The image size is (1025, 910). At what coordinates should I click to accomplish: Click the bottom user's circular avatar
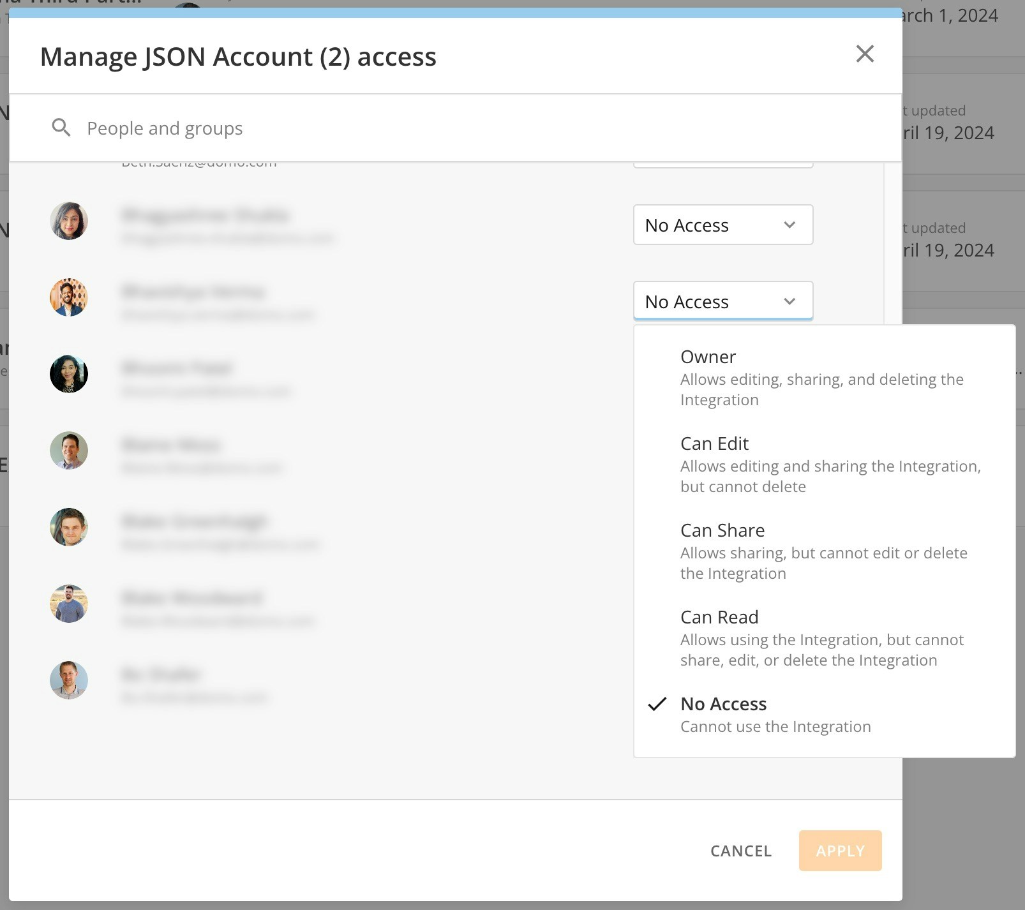(69, 680)
